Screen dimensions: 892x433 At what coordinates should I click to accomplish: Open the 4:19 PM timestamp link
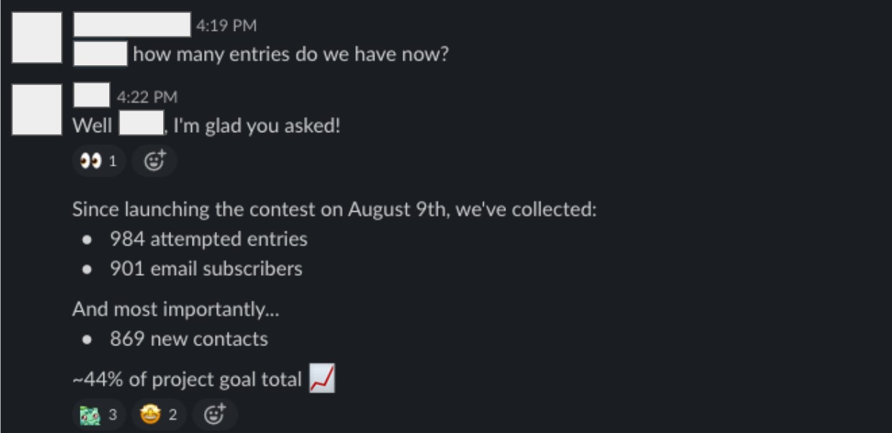tap(226, 26)
